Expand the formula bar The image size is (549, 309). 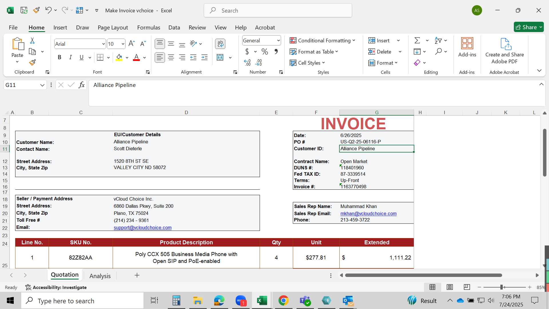tap(541, 84)
